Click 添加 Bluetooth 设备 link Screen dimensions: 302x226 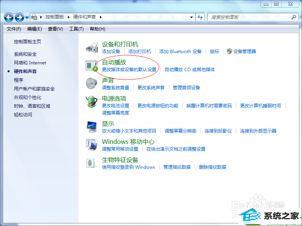(180, 52)
